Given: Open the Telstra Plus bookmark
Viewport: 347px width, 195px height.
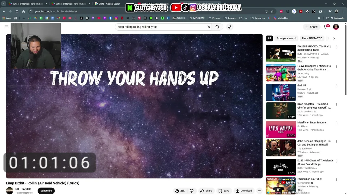Looking at the screenshot, I should [281, 18].
